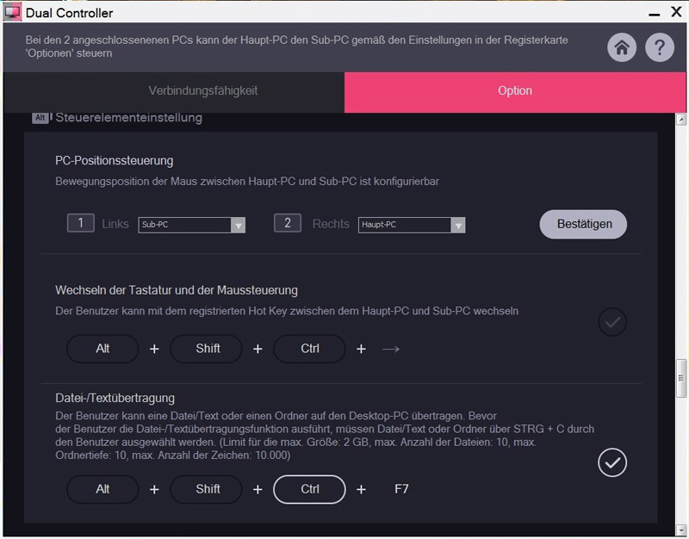The width and height of the screenshot is (689, 539).
Task: Close the Dual Controller window
Action: point(677,12)
